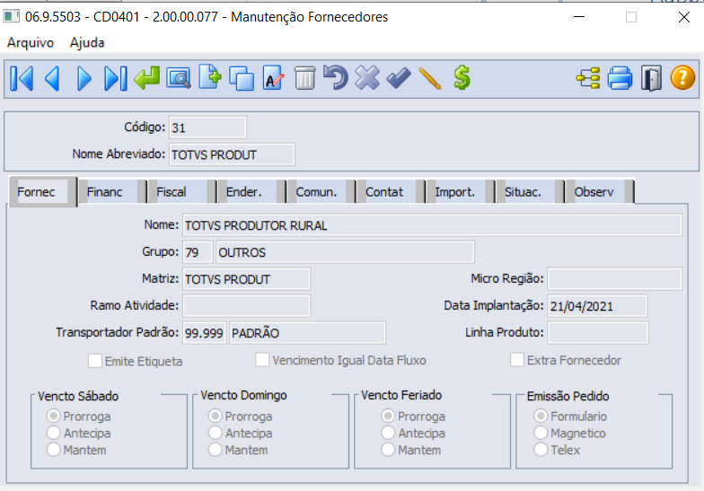
Task: Select Prorroga under Vencto Sábado
Action: (54, 416)
